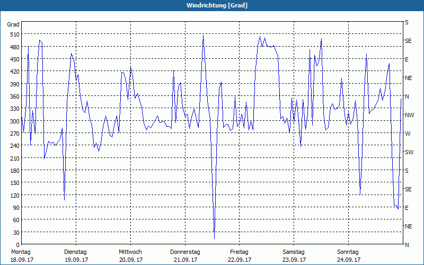The width and height of the screenshot is (424, 265).
Task: Click the 'Sonntag' day label
Action: pyautogui.click(x=348, y=252)
